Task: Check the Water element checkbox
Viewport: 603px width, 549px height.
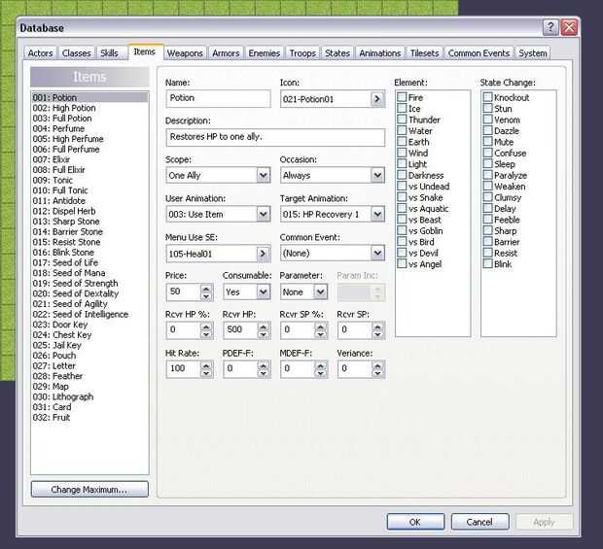Action: pos(402,130)
